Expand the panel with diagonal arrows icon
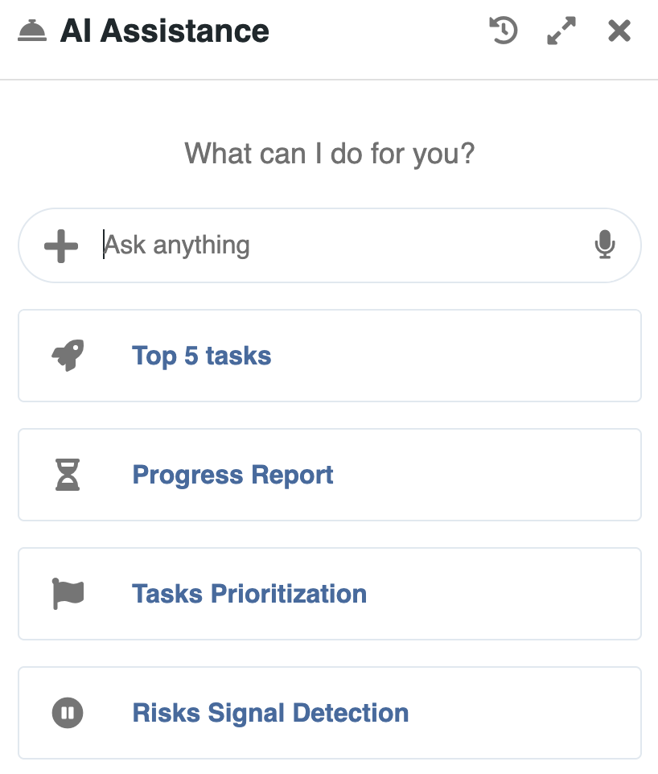The height and width of the screenshot is (774, 658). tap(561, 31)
